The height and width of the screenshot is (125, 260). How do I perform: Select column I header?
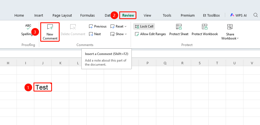click(x=26, y=63)
